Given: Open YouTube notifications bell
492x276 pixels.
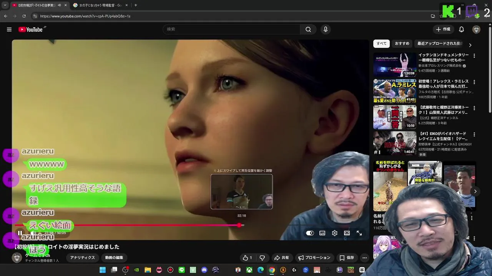Looking at the screenshot, I should pyautogui.click(x=462, y=30).
